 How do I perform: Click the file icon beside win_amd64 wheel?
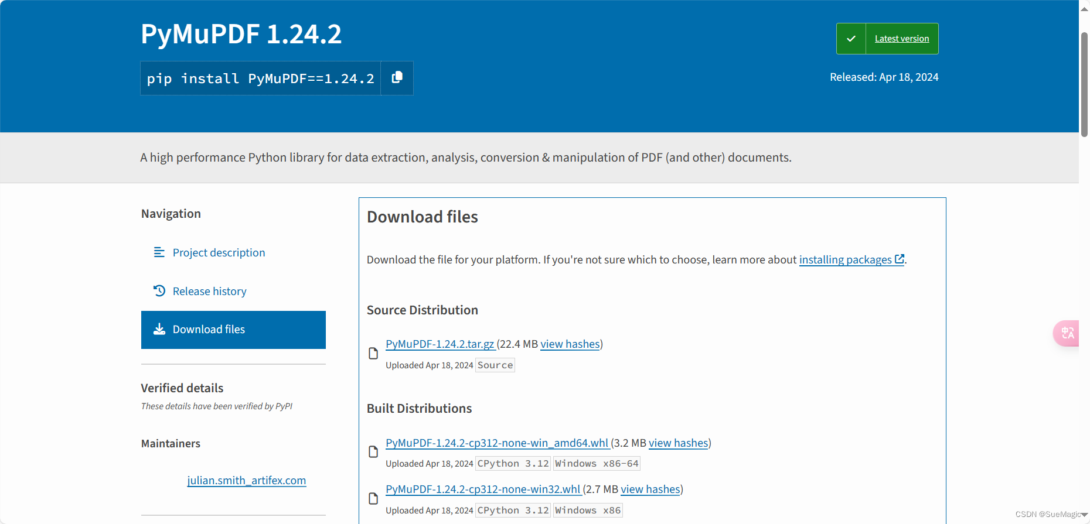tap(373, 451)
